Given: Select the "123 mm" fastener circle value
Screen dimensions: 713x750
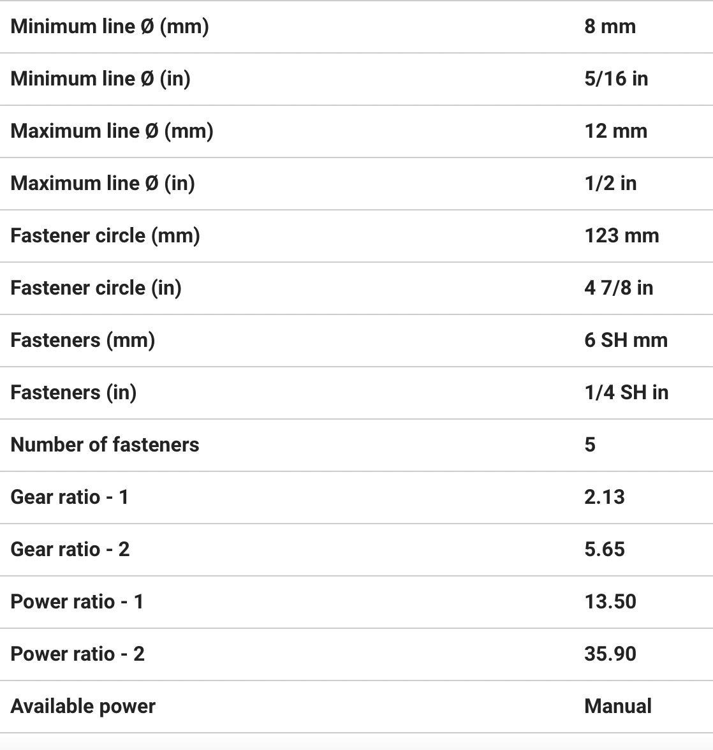Looking at the screenshot, I should point(621,236).
